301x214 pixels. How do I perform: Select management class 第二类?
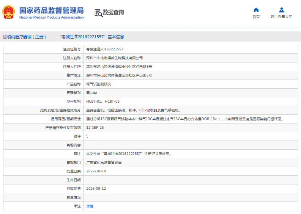point(91,93)
